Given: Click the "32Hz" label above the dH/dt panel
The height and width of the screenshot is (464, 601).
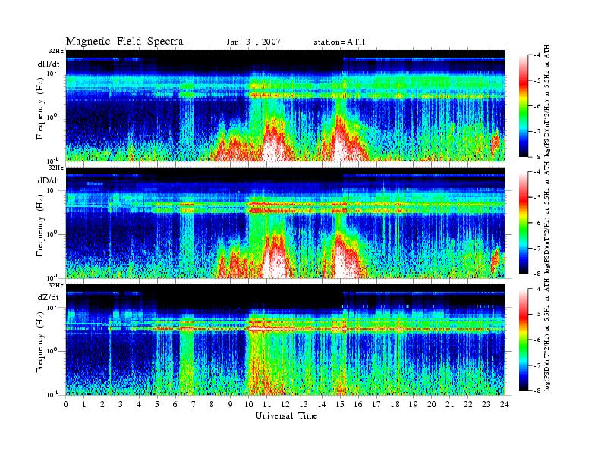Looking at the screenshot, I should [56, 51].
